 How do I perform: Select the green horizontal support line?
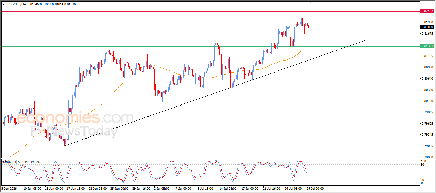pyautogui.click(x=210, y=46)
